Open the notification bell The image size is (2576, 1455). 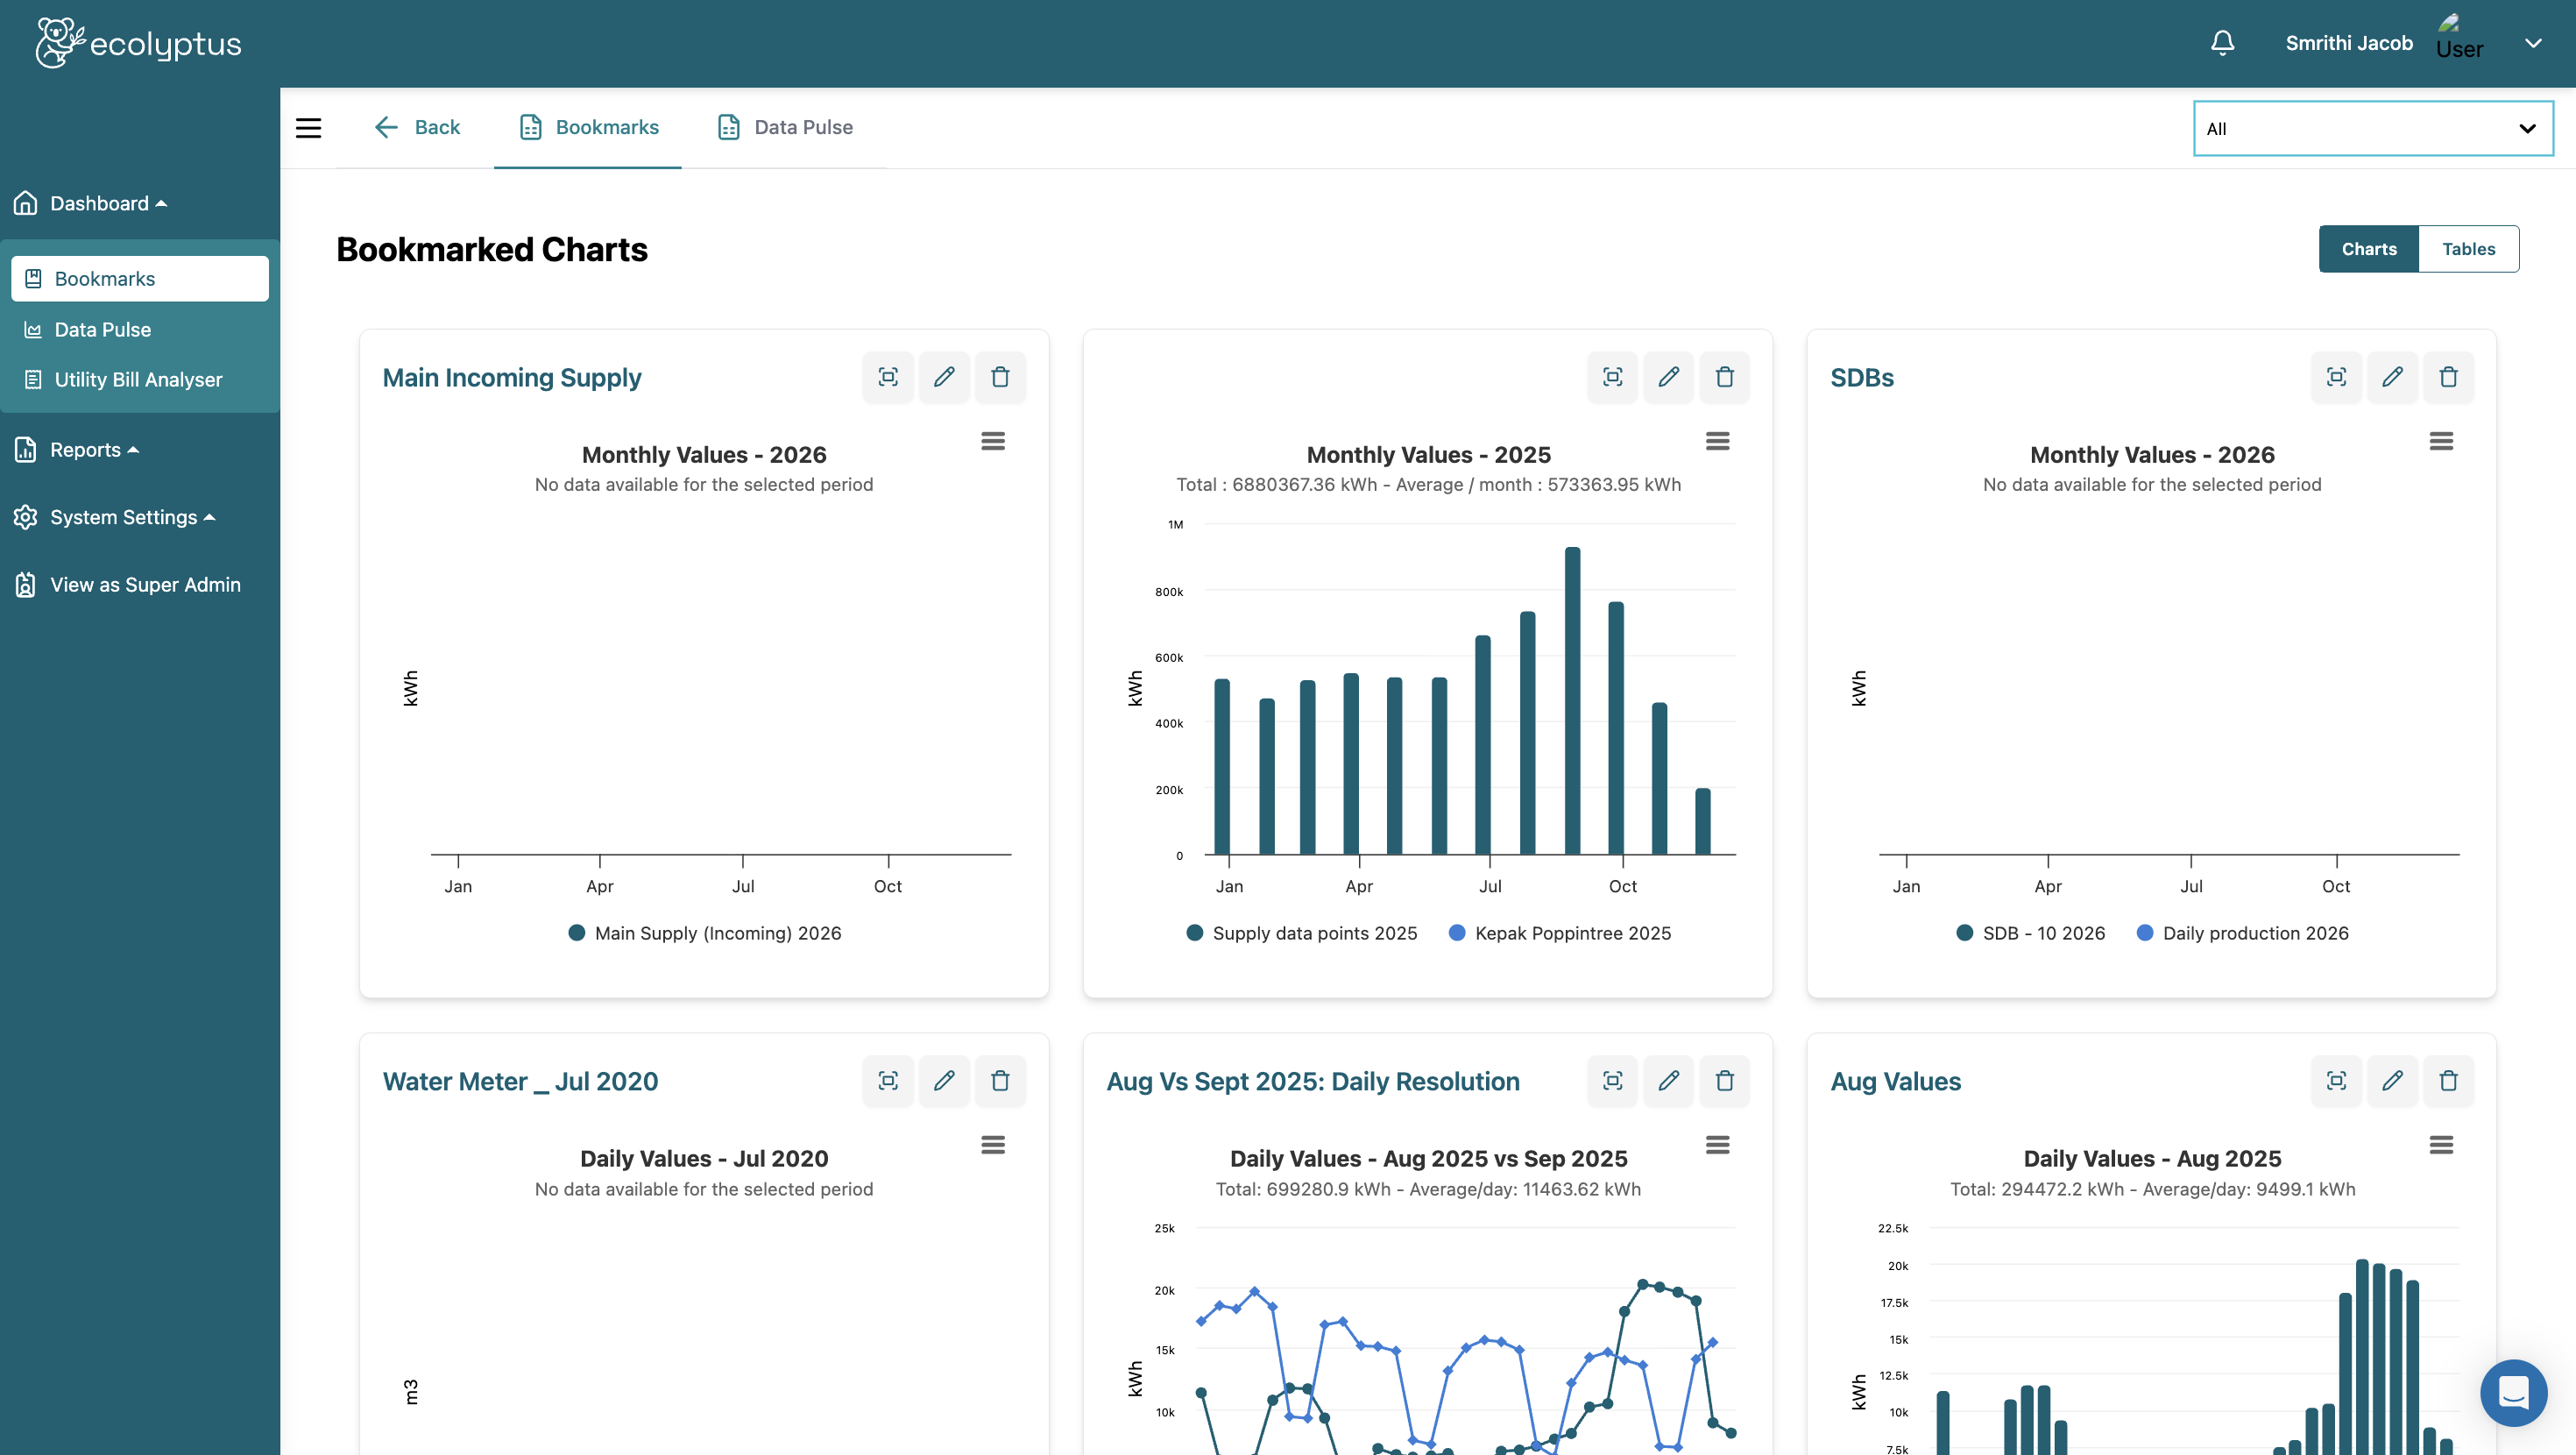2222,42
